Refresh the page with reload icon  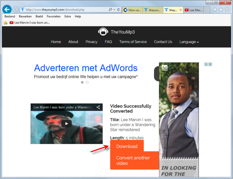(x=118, y=10)
